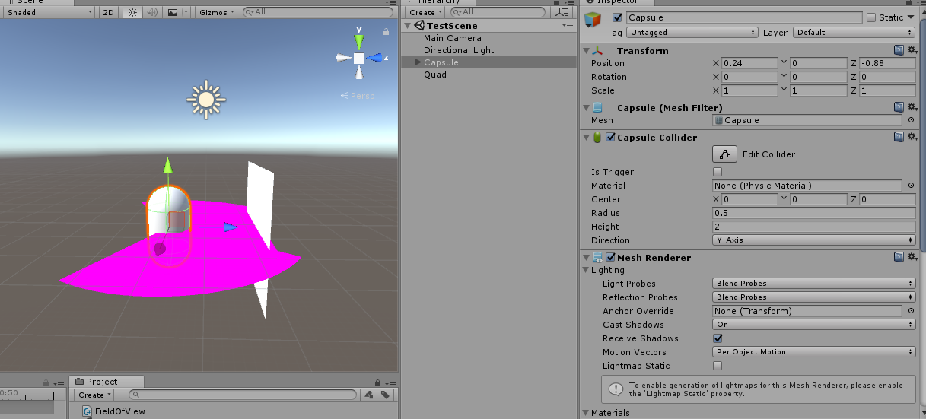Click the Edit Collider button
The image size is (926, 419).
724,154
